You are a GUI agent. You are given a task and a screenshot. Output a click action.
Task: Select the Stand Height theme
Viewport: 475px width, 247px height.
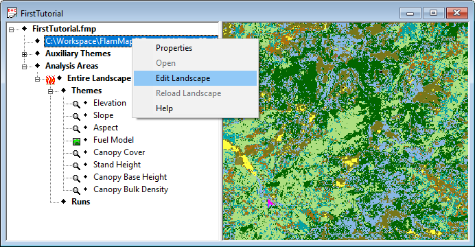pyautogui.click(x=117, y=165)
